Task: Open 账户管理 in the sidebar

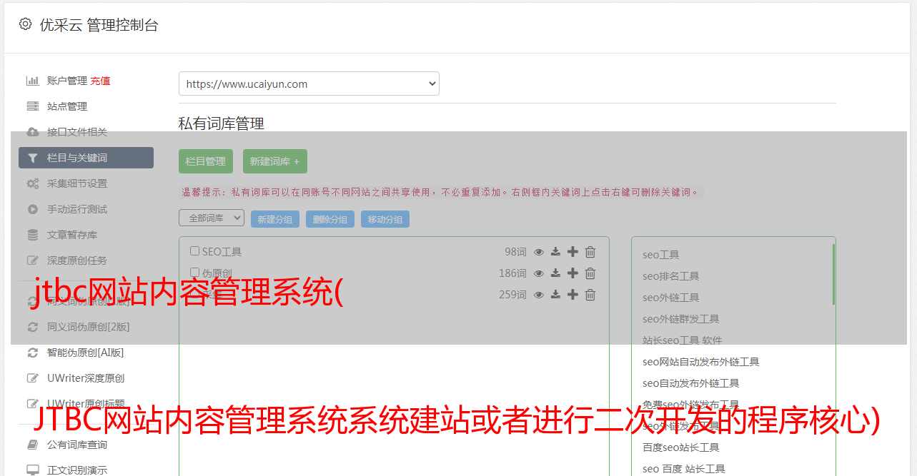Action: click(x=67, y=81)
